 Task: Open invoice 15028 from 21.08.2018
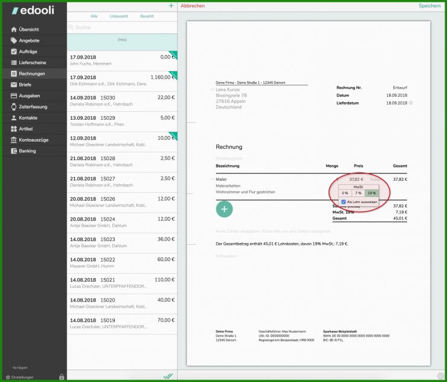[x=122, y=162]
